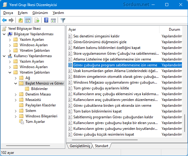This screenshot has height=156, width=188.
Task: Select 'Kullanıcıların görev çubuğunu başka bir ekran' setting
Action: coord(116,123)
